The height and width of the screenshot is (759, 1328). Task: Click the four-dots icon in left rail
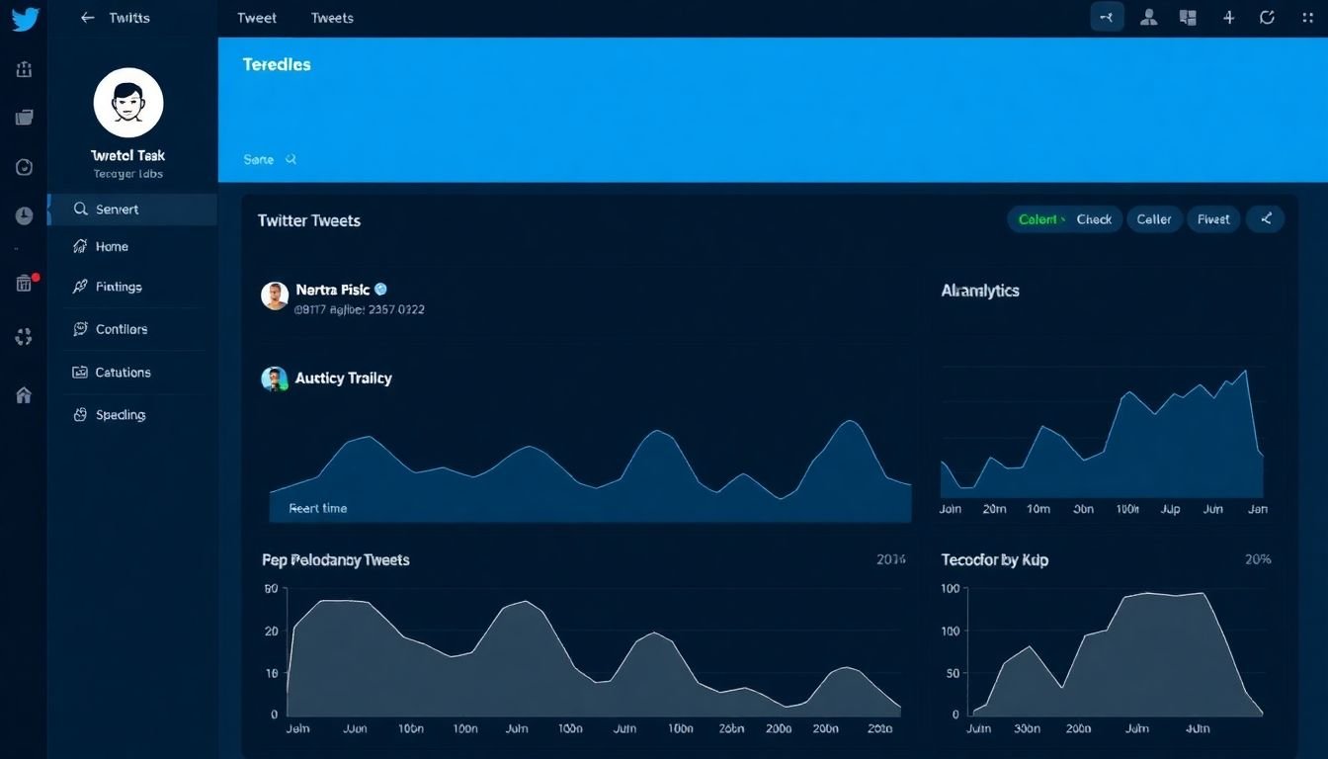point(25,337)
